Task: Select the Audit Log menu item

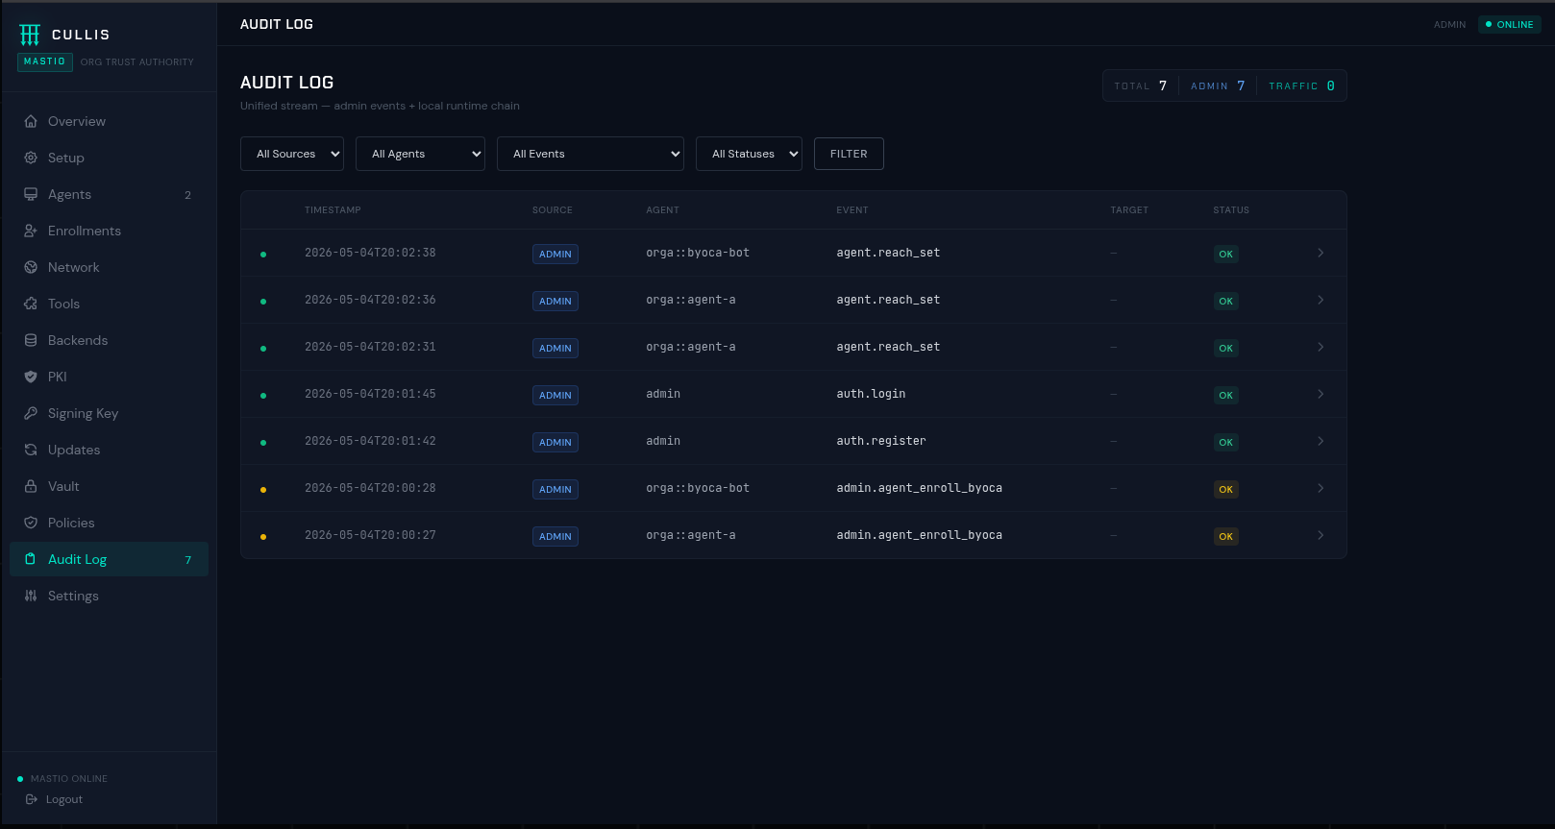Action: (x=109, y=559)
